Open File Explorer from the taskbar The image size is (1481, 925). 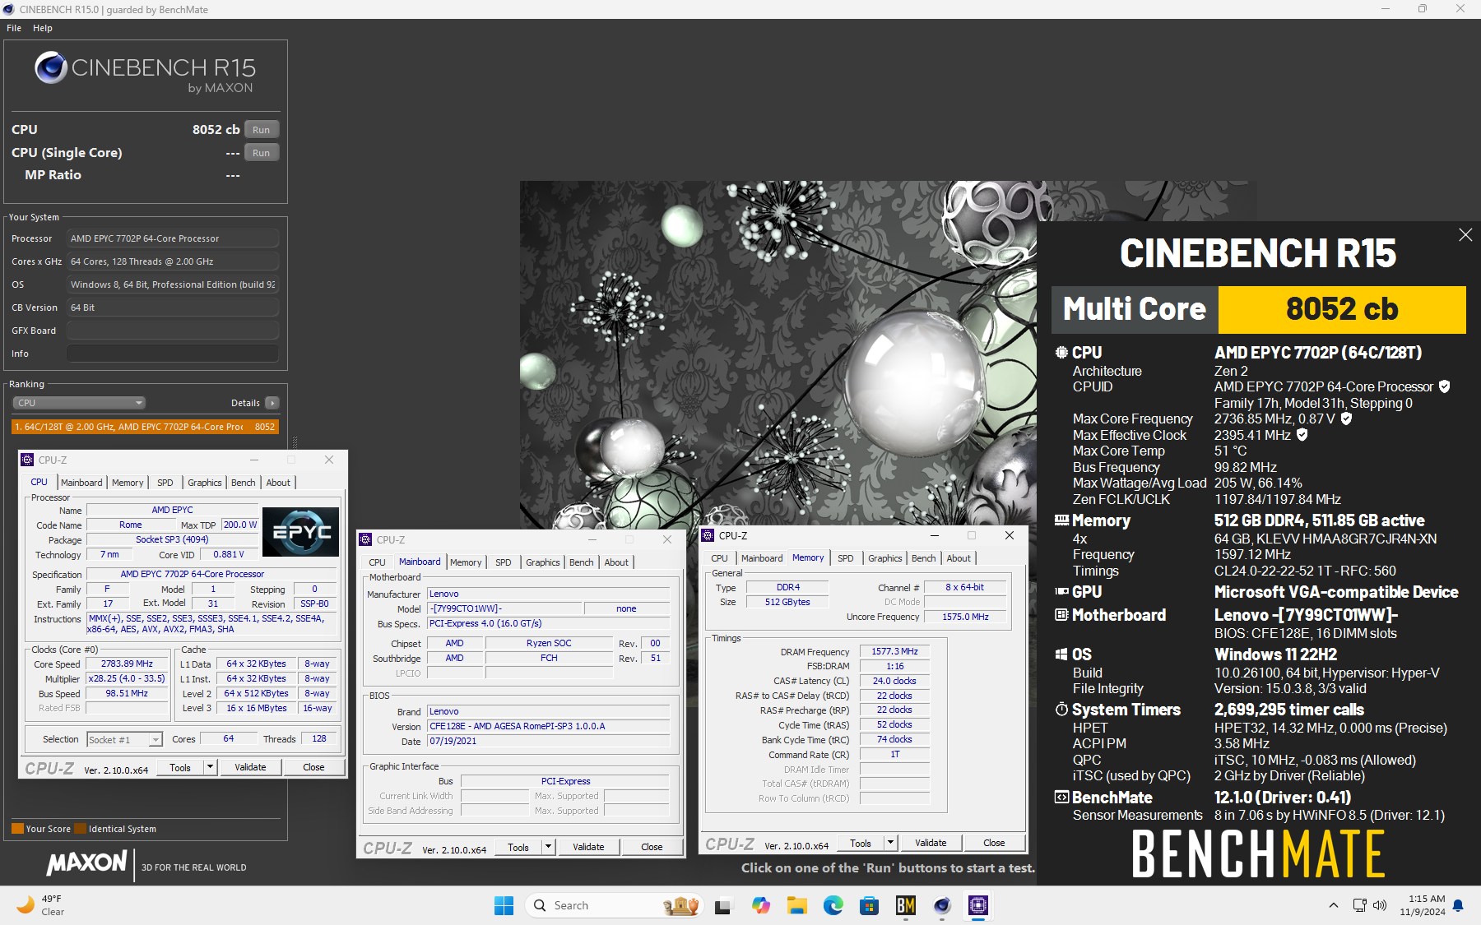point(796,905)
